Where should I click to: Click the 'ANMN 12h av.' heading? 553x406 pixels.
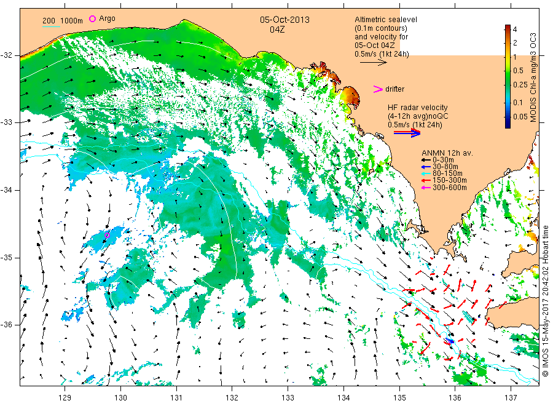coord(447,153)
